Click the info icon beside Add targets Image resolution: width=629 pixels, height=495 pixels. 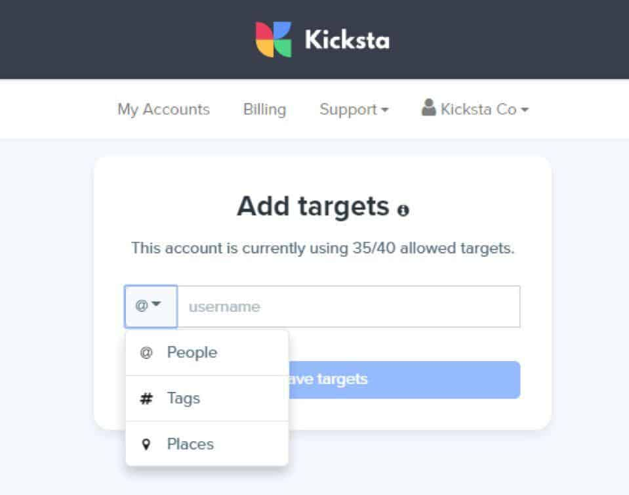click(x=403, y=210)
